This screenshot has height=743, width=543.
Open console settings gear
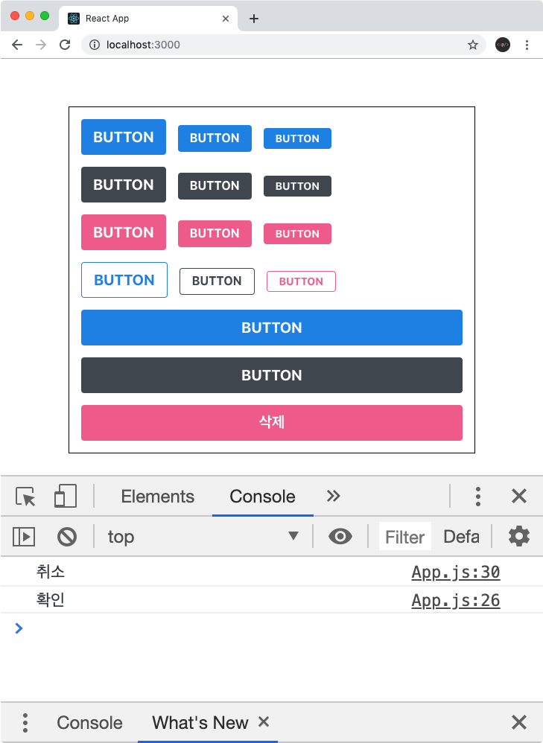(519, 536)
